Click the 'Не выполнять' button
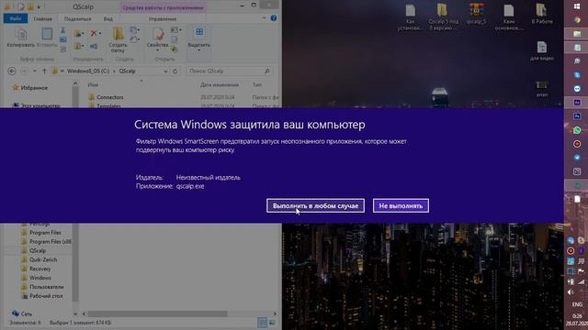The width and height of the screenshot is (588, 330). [401, 205]
